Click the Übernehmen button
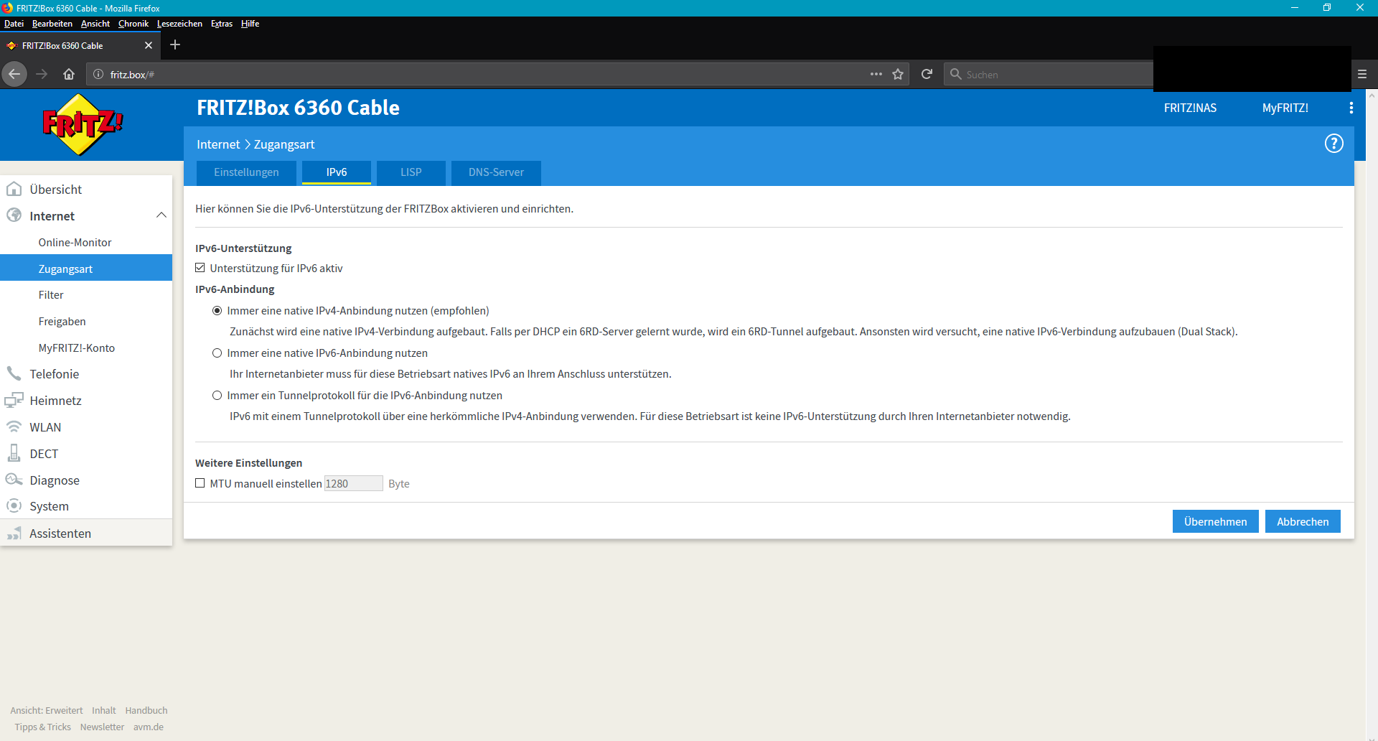This screenshot has height=741, width=1378. pos(1215,521)
